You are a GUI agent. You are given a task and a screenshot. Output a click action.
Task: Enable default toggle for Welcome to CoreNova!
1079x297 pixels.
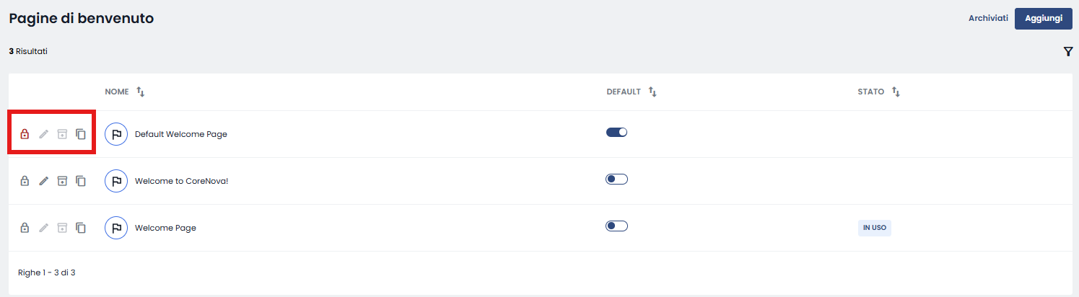[616, 179]
